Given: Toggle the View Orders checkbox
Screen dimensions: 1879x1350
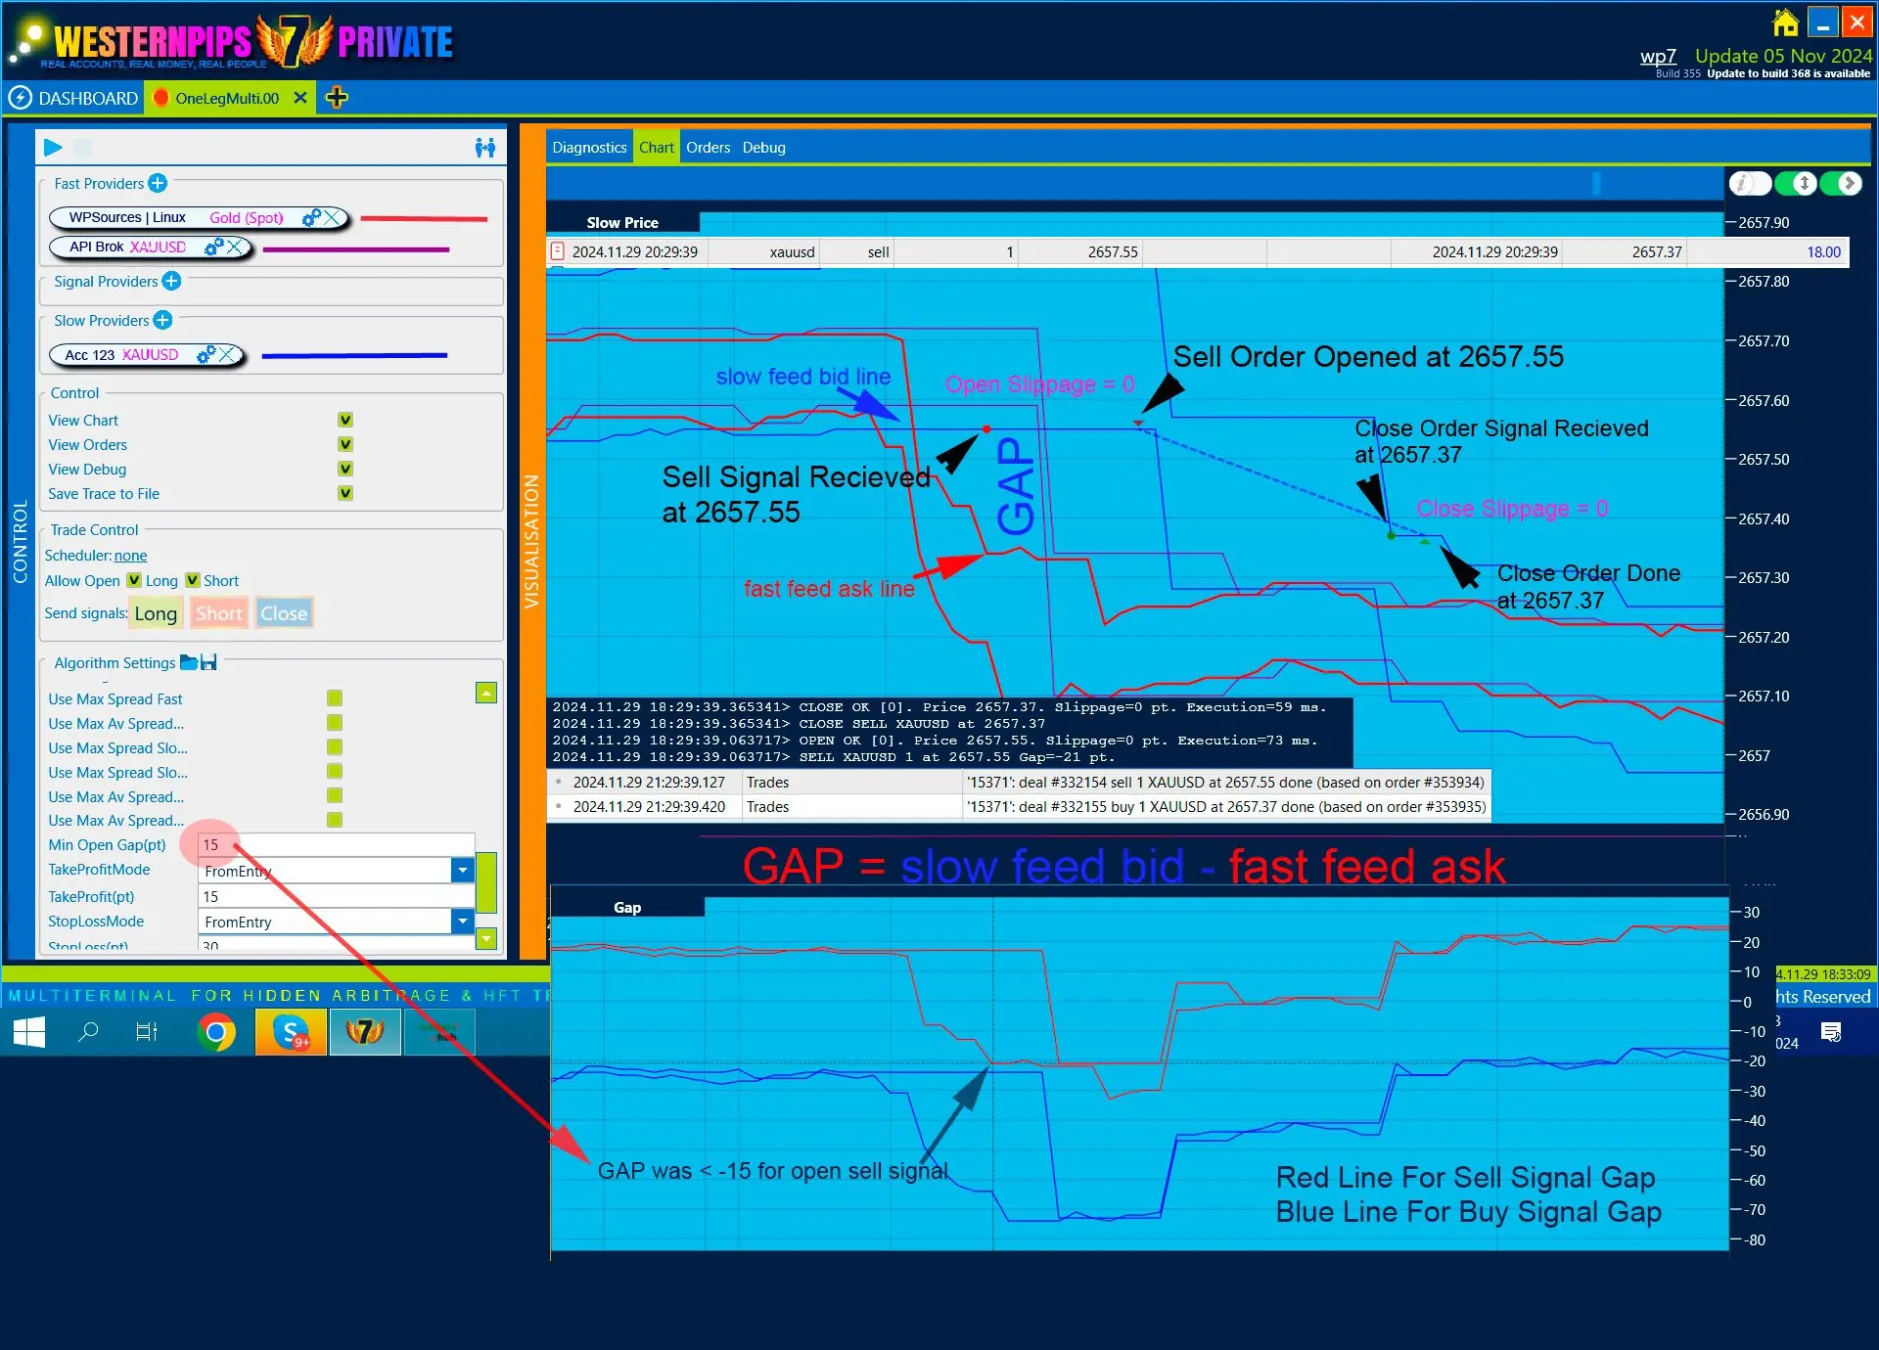Looking at the screenshot, I should pos(345,444).
